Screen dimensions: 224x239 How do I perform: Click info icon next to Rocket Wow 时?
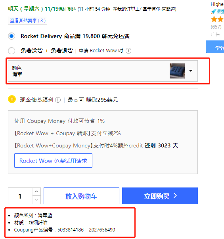coord(128,51)
